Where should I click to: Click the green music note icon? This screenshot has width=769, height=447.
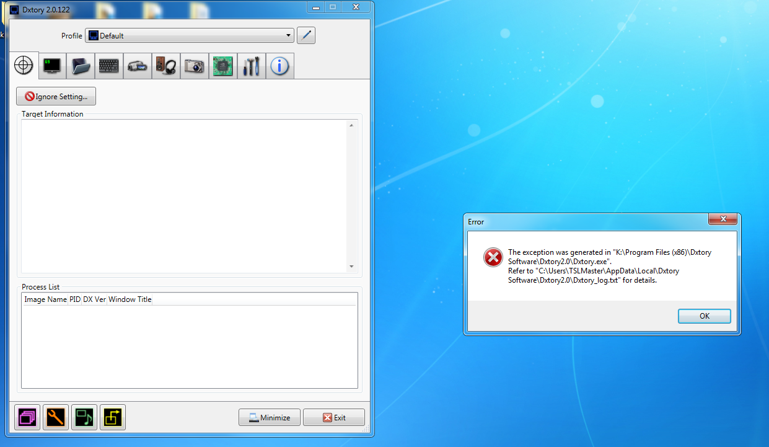pyautogui.click(x=84, y=417)
